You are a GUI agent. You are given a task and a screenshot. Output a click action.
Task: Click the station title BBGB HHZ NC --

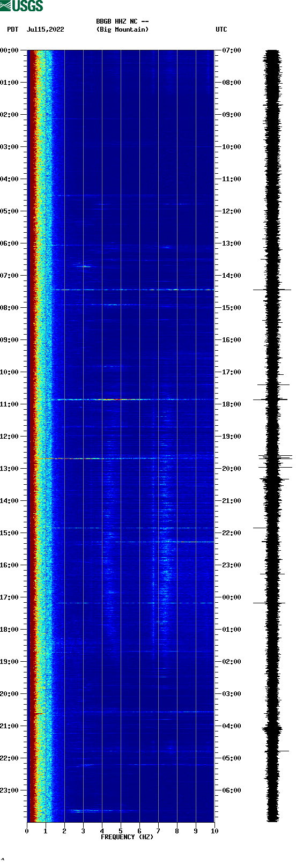[122, 21]
